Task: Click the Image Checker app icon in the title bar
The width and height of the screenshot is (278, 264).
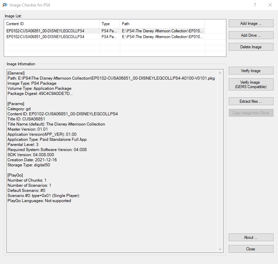Action: click(5, 5)
